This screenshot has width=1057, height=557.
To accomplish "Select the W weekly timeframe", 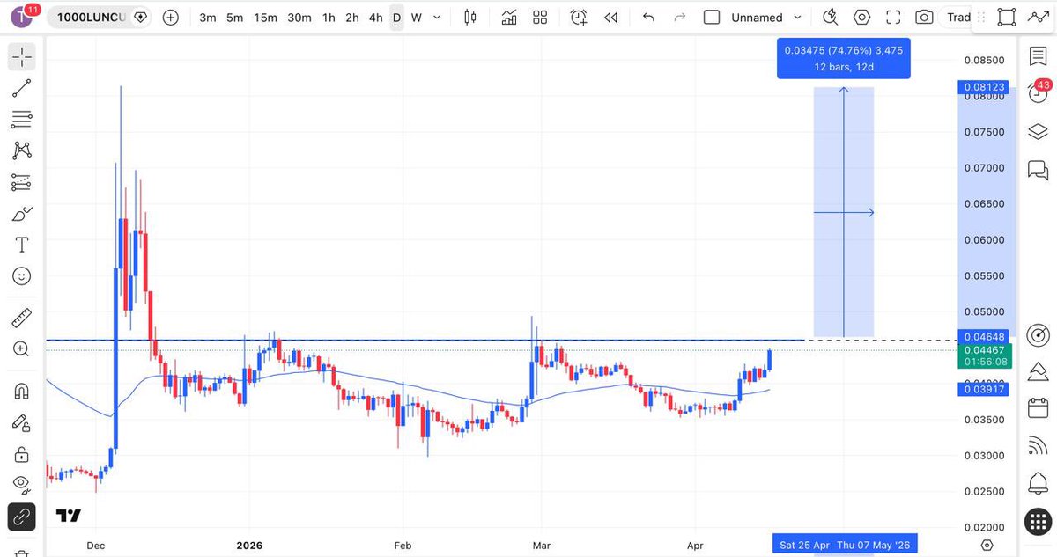I will 417,17.
